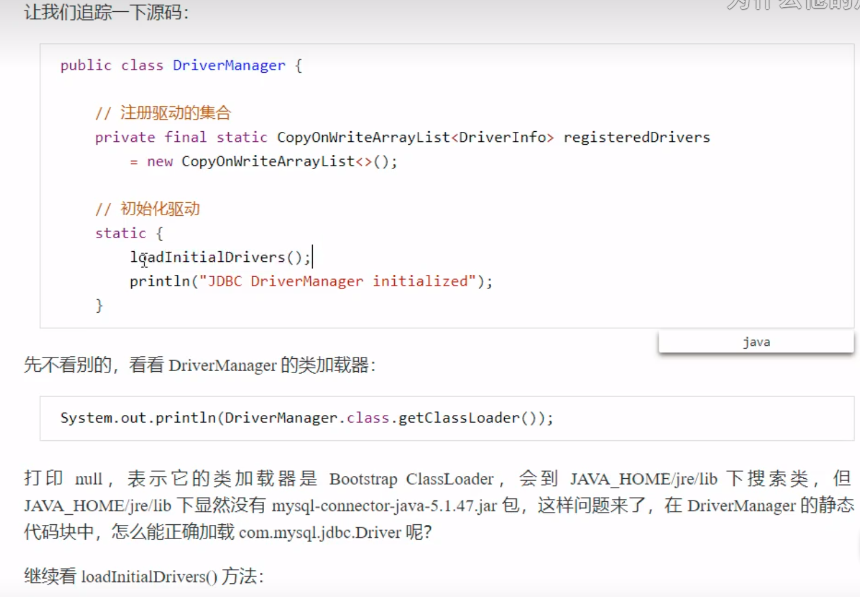Click the line "= new CopyOnWriteArrayList<>();"
Screen dimensions: 860x597
click(x=264, y=161)
